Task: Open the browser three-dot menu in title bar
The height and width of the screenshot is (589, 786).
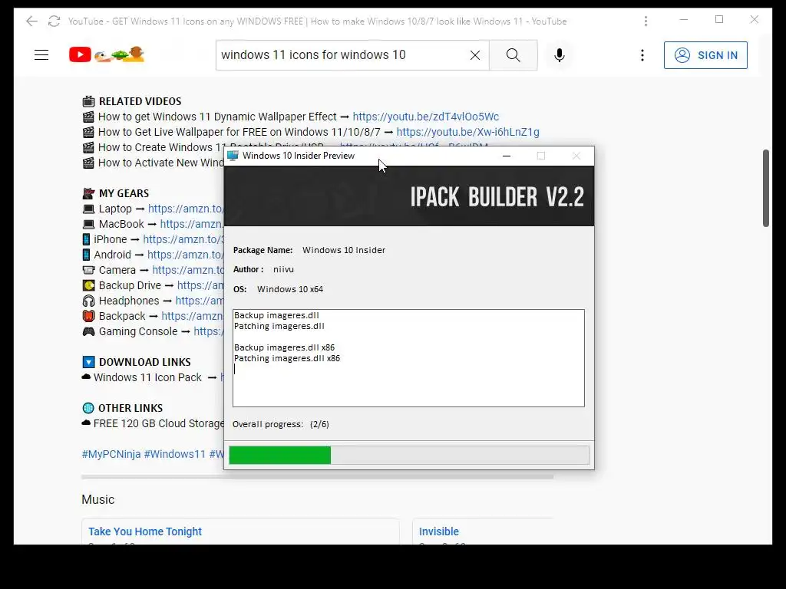Action: (x=646, y=21)
